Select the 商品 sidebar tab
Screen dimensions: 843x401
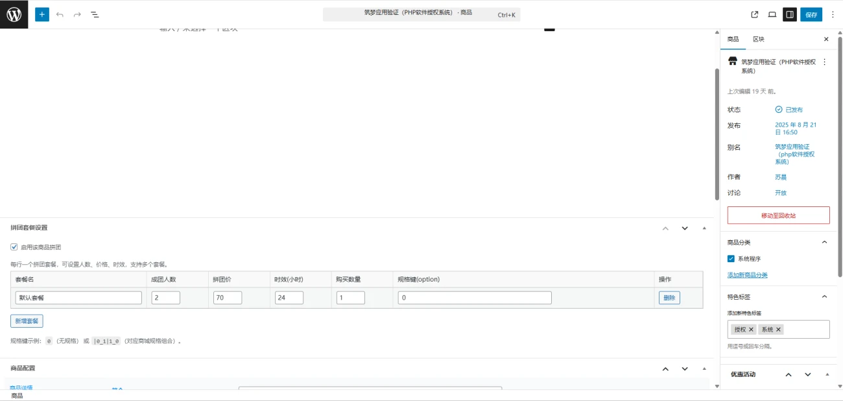tap(733, 40)
